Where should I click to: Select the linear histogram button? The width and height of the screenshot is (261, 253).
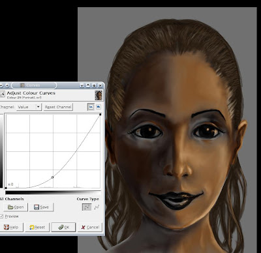click(x=91, y=107)
